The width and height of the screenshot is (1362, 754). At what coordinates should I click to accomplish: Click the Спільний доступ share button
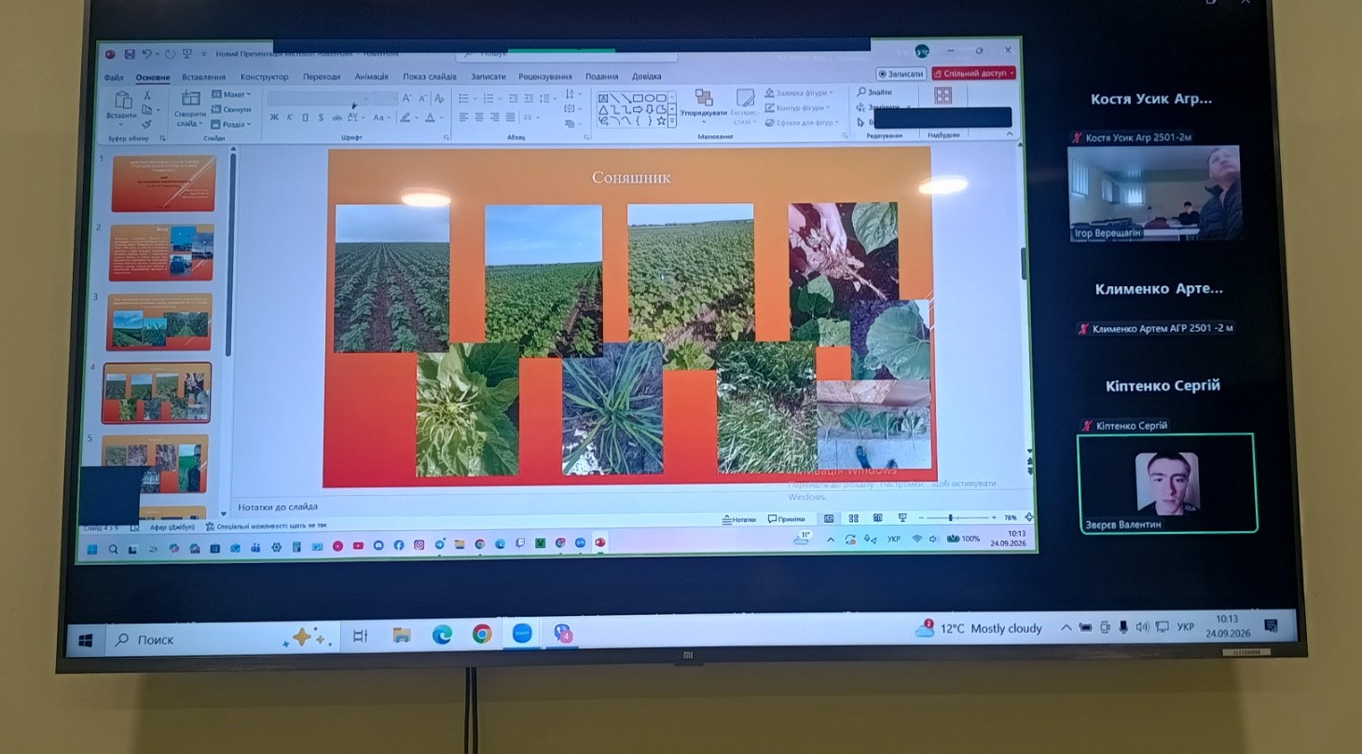pyautogui.click(x=973, y=74)
